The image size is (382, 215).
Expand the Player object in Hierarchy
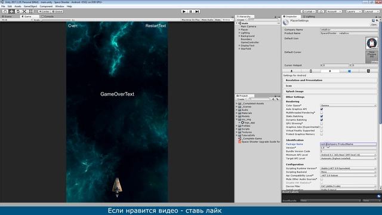coord(239,29)
